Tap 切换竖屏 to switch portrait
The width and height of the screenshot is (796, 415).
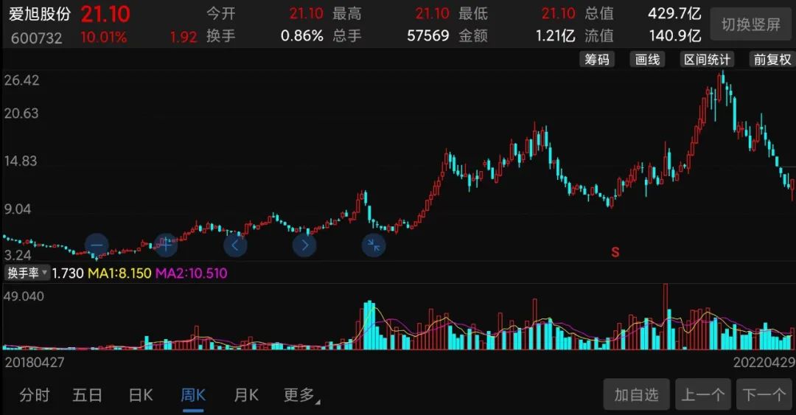click(x=751, y=24)
